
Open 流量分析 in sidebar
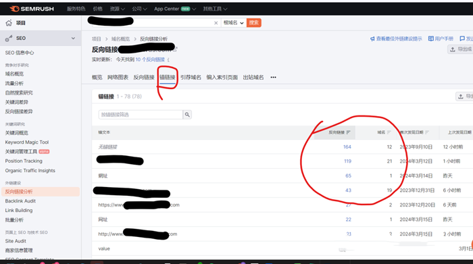coord(14,84)
